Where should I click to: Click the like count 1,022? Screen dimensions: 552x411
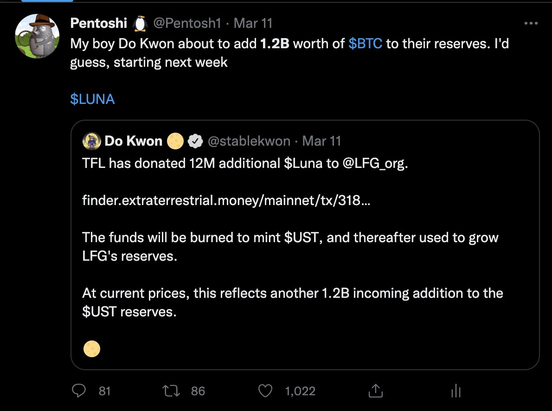coord(301,391)
